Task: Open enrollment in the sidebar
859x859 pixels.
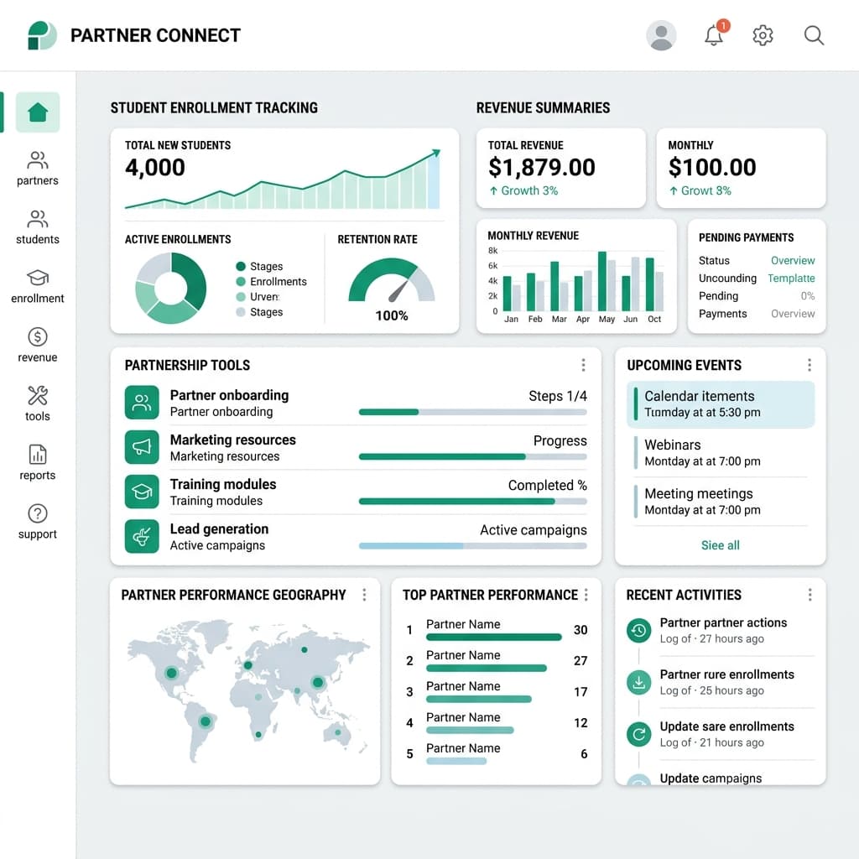Action: point(37,287)
